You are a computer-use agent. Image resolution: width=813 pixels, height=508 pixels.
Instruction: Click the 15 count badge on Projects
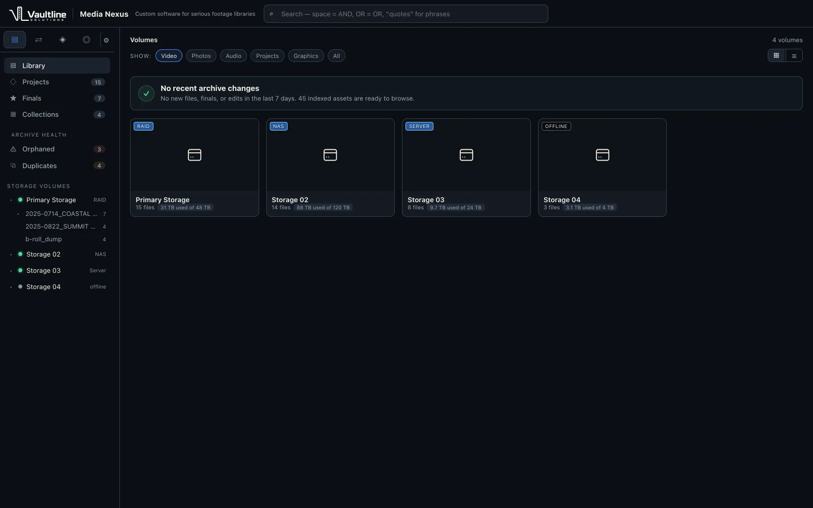pos(98,82)
